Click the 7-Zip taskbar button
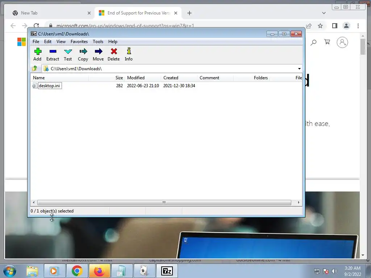The height and width of the screenshot is (278, 371). [x=167, y=271]
